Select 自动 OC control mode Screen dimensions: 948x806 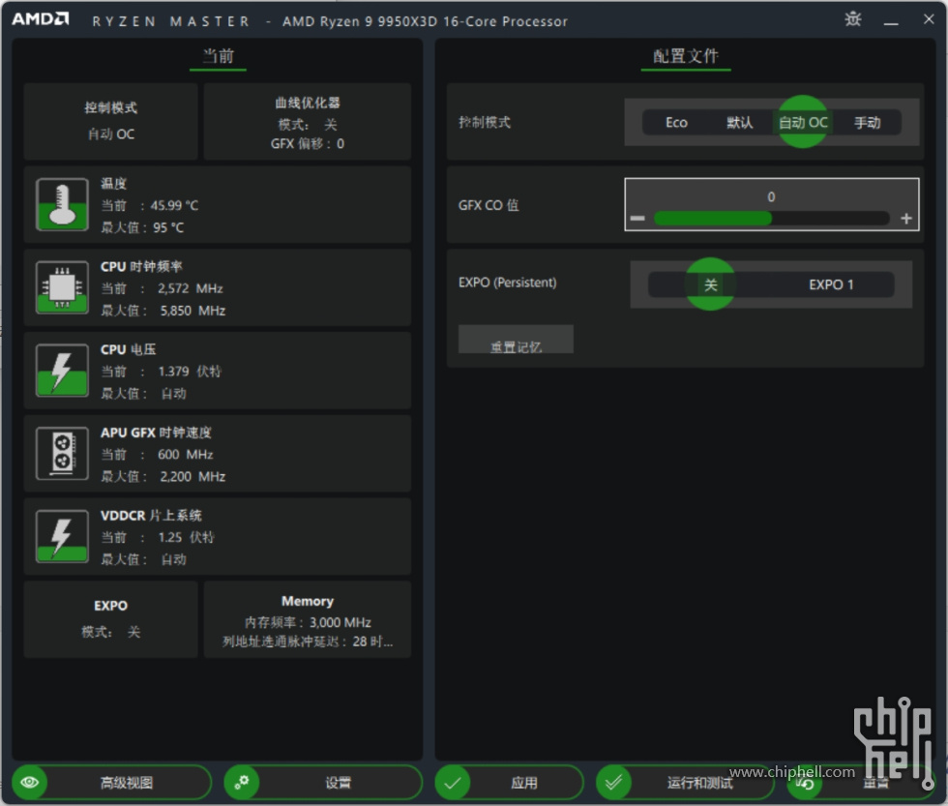pyautogui.click(x=803, y=122)
